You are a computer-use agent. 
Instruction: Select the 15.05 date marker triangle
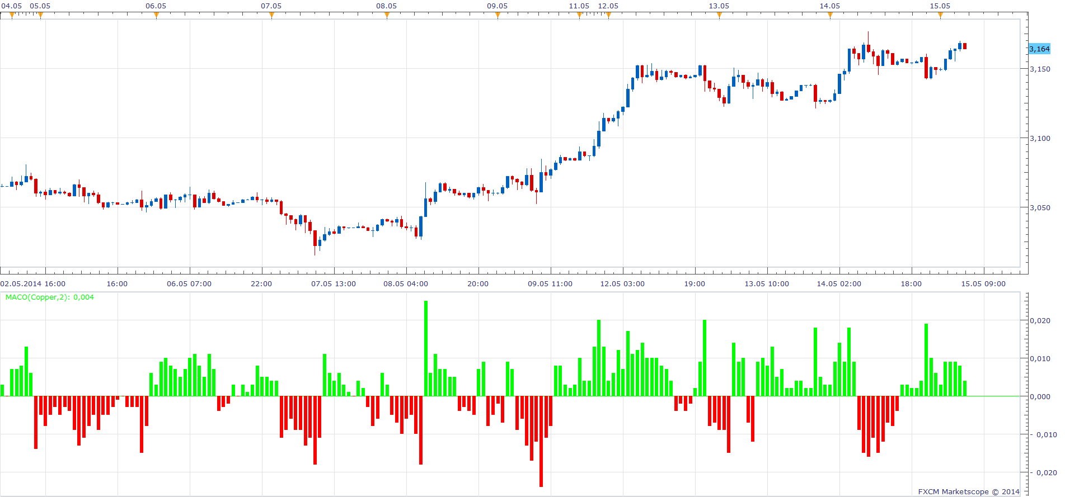940,15
